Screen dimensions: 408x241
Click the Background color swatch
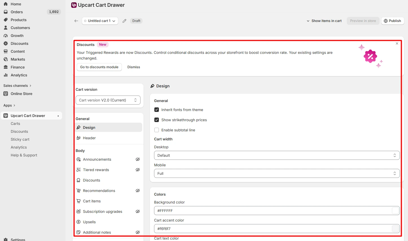pyautogui.click(x=396, y=211)
